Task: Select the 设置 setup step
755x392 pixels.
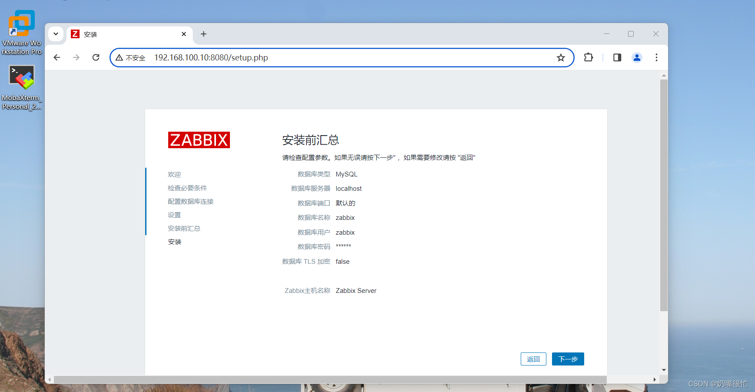Action: pyautogui.click(x=174, y=215)
